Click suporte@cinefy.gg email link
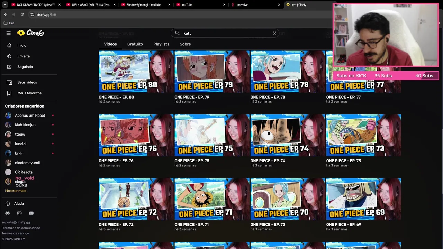The image size is (443, 249). [16, 222]
